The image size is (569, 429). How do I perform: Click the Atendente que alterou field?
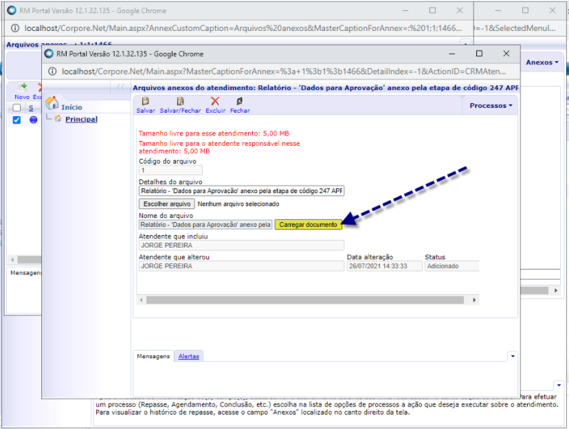coord(241,266)
